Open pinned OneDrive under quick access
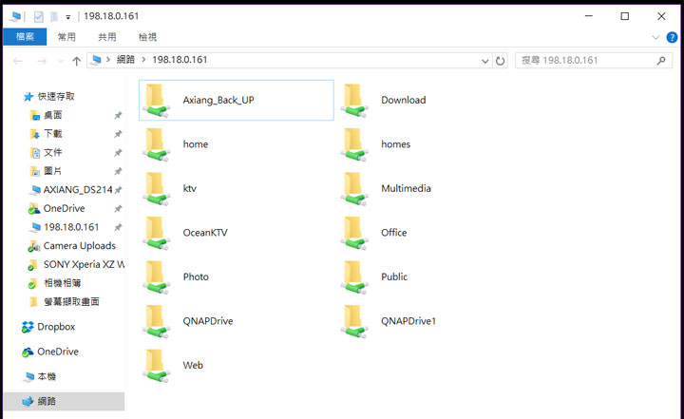Screen dimensions: 684x419 click(x=64, y=209)
